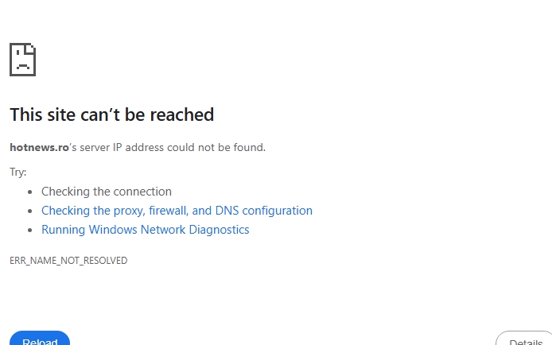Click the bold hotnews.ro domain name
Viewport: 552px width, 345px height.
39,147
